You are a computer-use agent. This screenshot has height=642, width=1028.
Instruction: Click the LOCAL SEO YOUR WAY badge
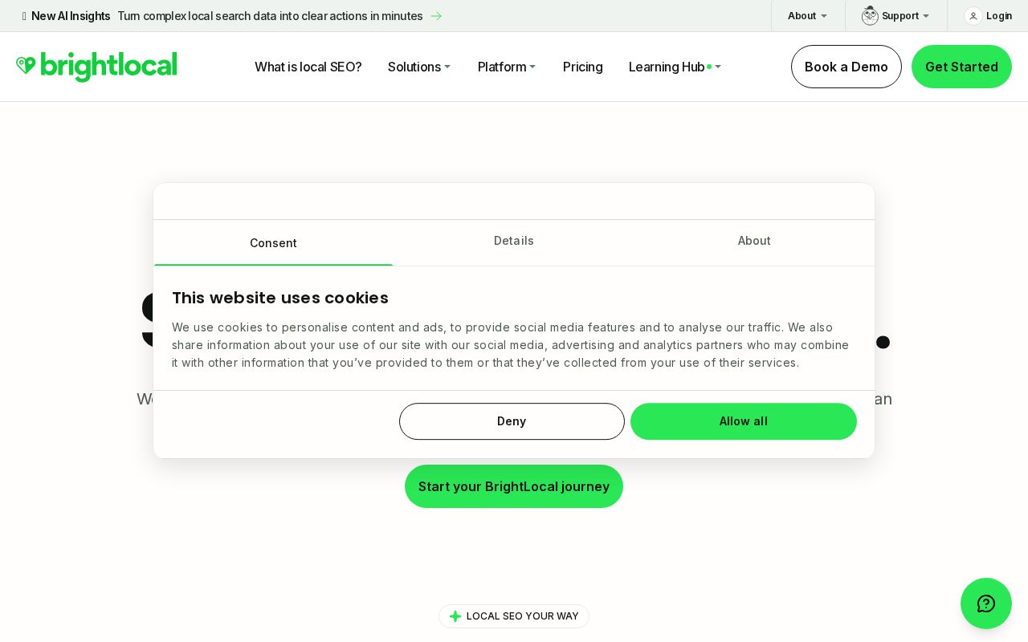point(514,616)
